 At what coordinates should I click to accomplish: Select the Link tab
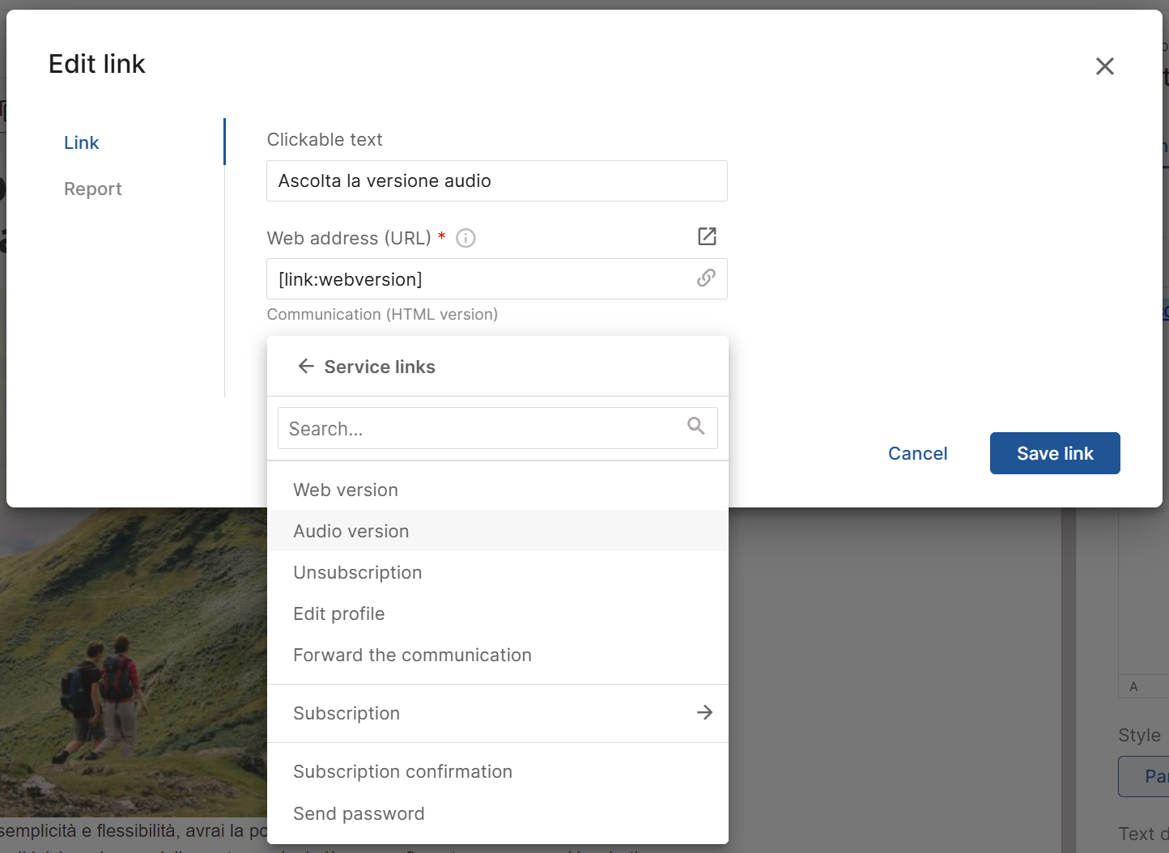[82, 142]
